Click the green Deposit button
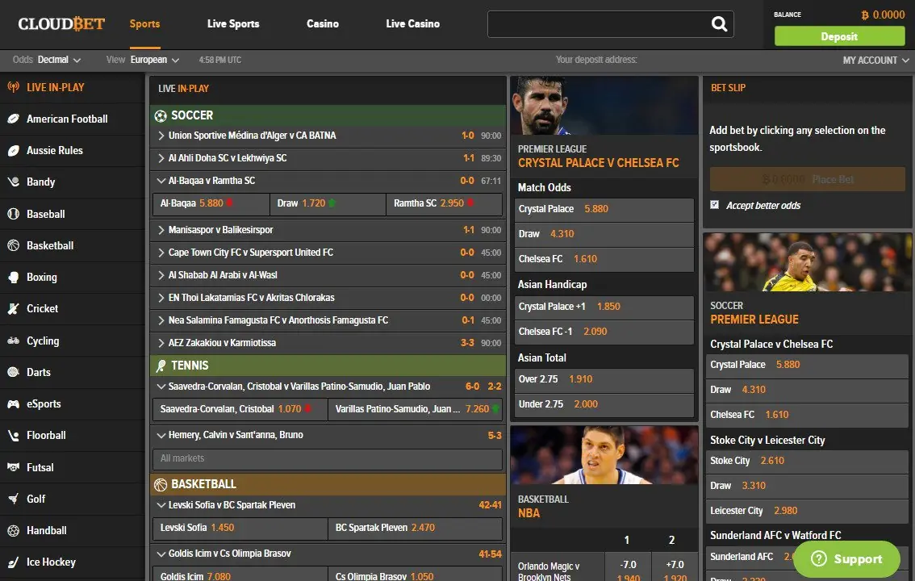This screenshot has width=915, height=581. pyautogui.click(x=839, y=36)
